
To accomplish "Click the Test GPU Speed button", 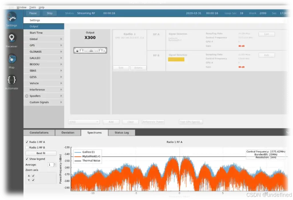I will (191, 122).
